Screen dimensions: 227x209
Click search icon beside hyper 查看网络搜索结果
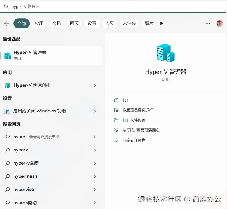7,137
